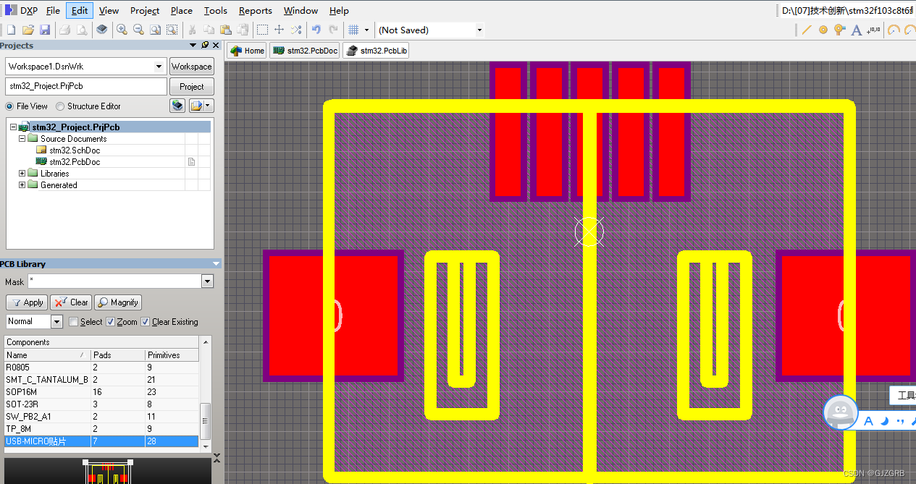This screenshot has height=484, width=916.
Task: Select the Place Arc by Center tool
Action: click(x=894, y=30)
